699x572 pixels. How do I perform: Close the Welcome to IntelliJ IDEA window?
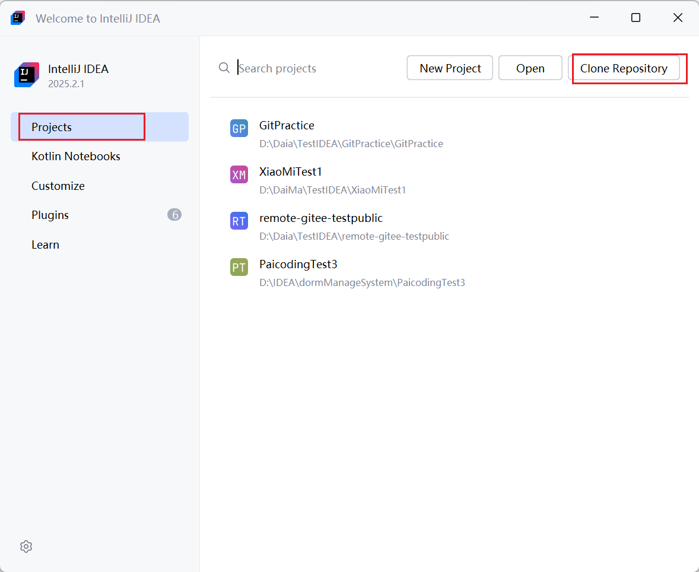coord(678,18)
